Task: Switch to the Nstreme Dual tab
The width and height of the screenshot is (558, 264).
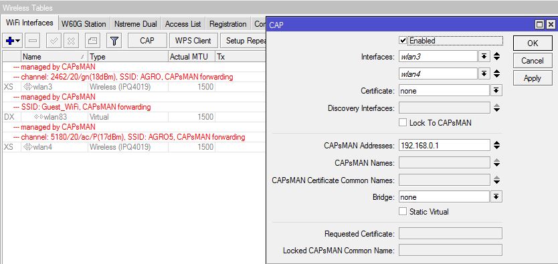Action: click(136, 24)
